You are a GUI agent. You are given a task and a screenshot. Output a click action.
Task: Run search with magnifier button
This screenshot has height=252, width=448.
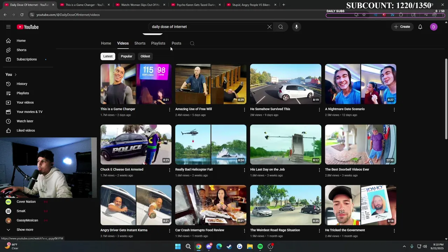pyautogui.click(x=281, y=27)
